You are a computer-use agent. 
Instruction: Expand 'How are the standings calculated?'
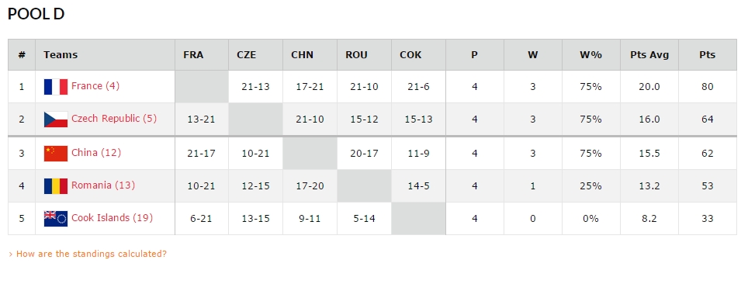[88, 254]
